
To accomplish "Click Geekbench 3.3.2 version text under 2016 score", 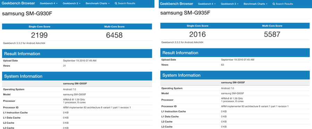I will click(182, 42).
